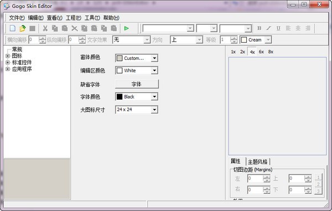Click the 等级 level stepper arrows
The width and height of the screenshot is (332, 211).
(x=234, y=40)
